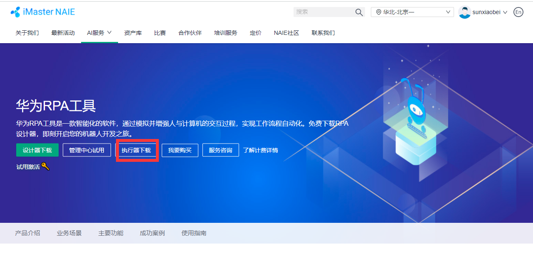Viewport: 533px width, 261px height.
Task: Switch to the 产品介绍 tab
Action: click(27, 233)
